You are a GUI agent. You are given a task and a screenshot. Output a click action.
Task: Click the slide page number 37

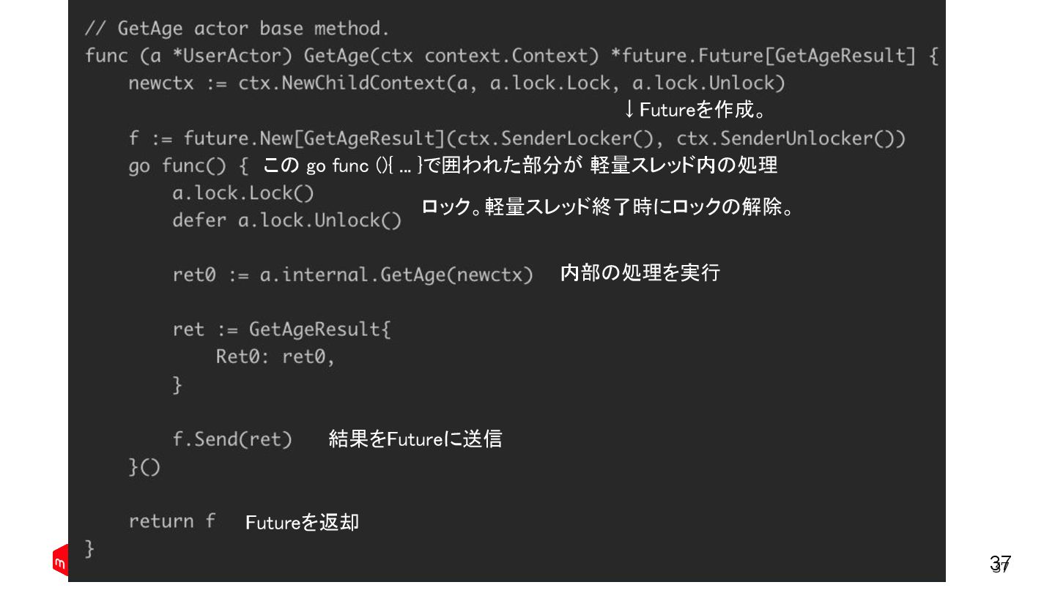tap(1000, 564)
